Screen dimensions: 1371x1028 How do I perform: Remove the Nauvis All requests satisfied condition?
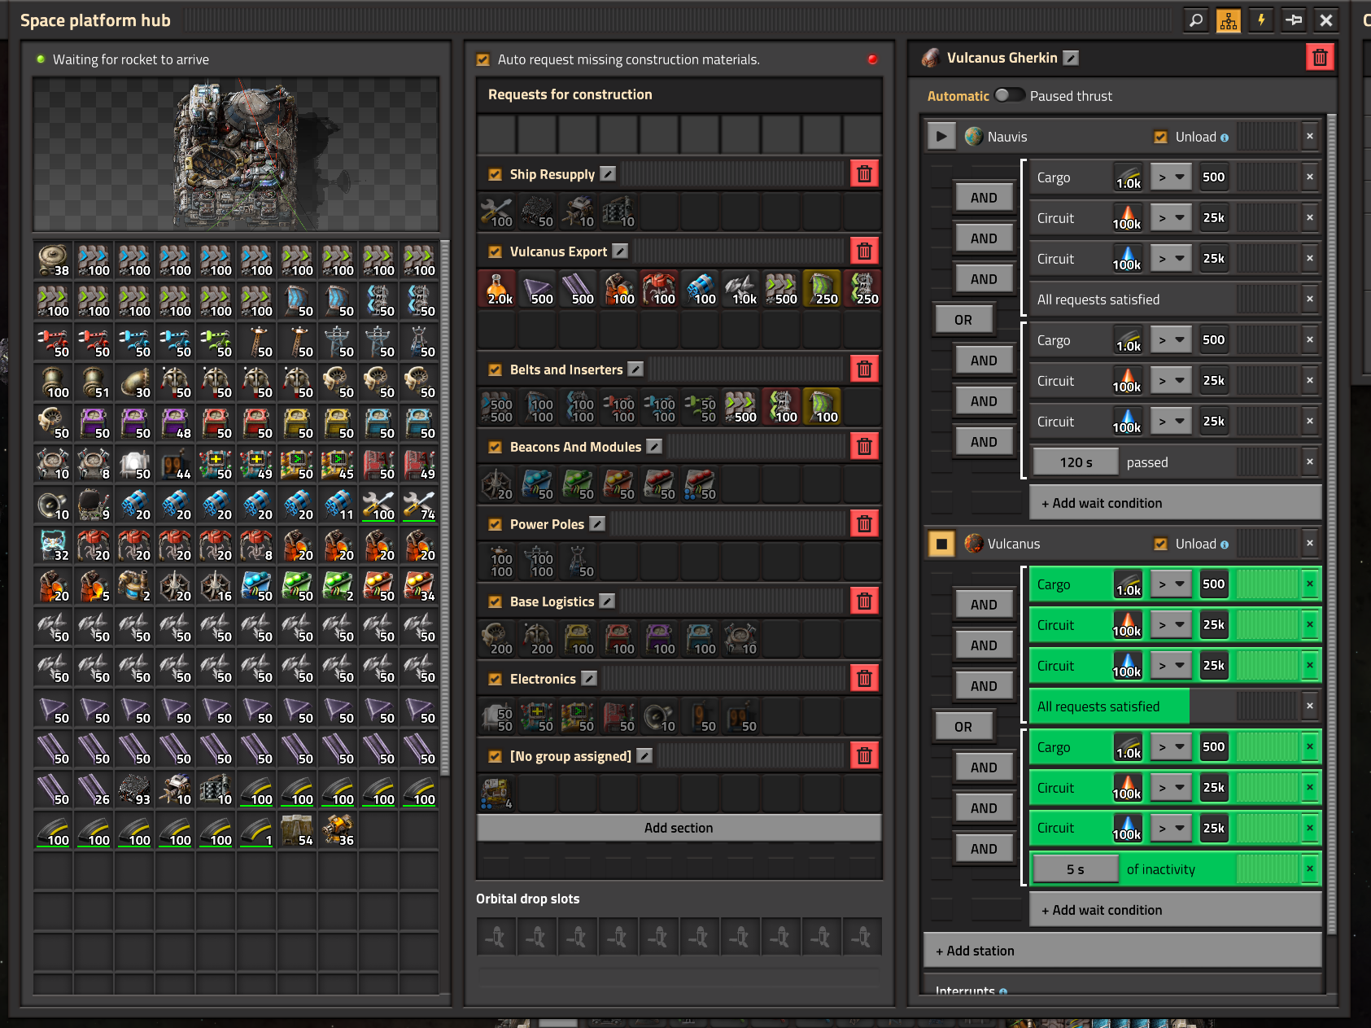pos(1310,299)
